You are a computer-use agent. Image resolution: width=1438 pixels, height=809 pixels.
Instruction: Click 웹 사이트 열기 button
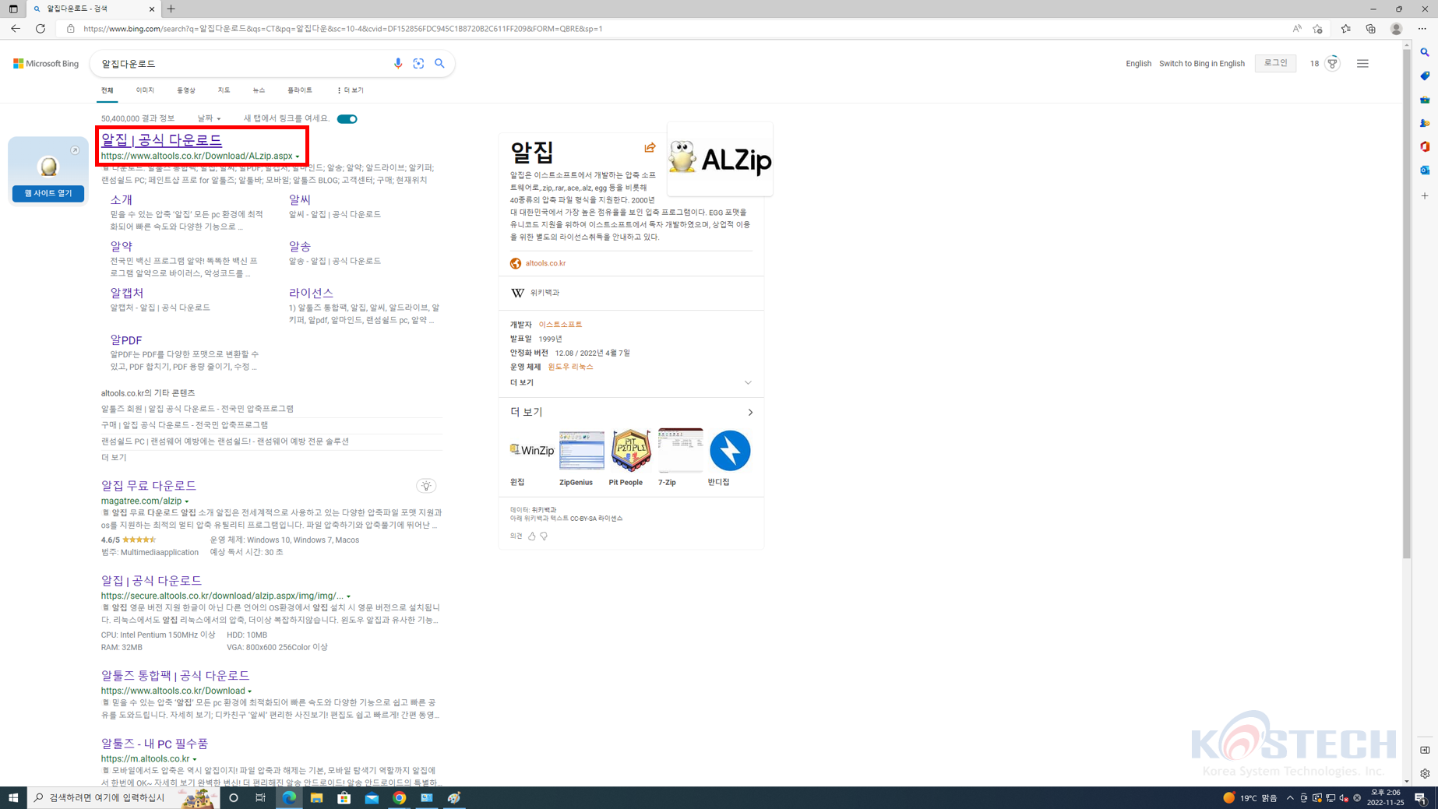pos(48,193)
